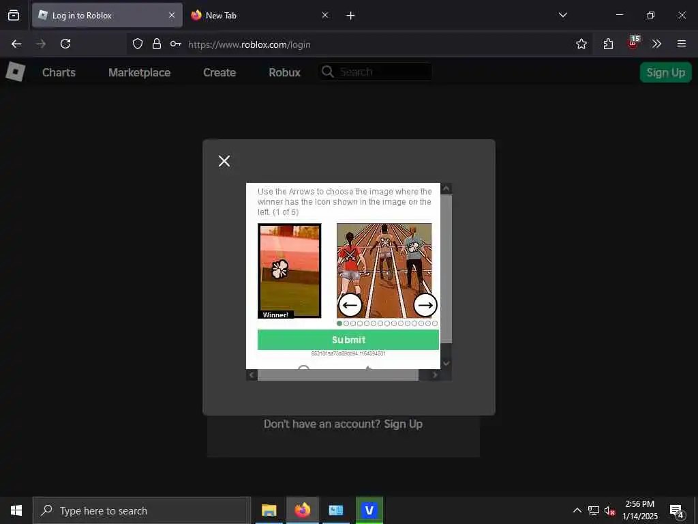Image resolution: width=698 pixels, height=524 pixels.
Task: Click the runners race image
Action: pos(384,270)
